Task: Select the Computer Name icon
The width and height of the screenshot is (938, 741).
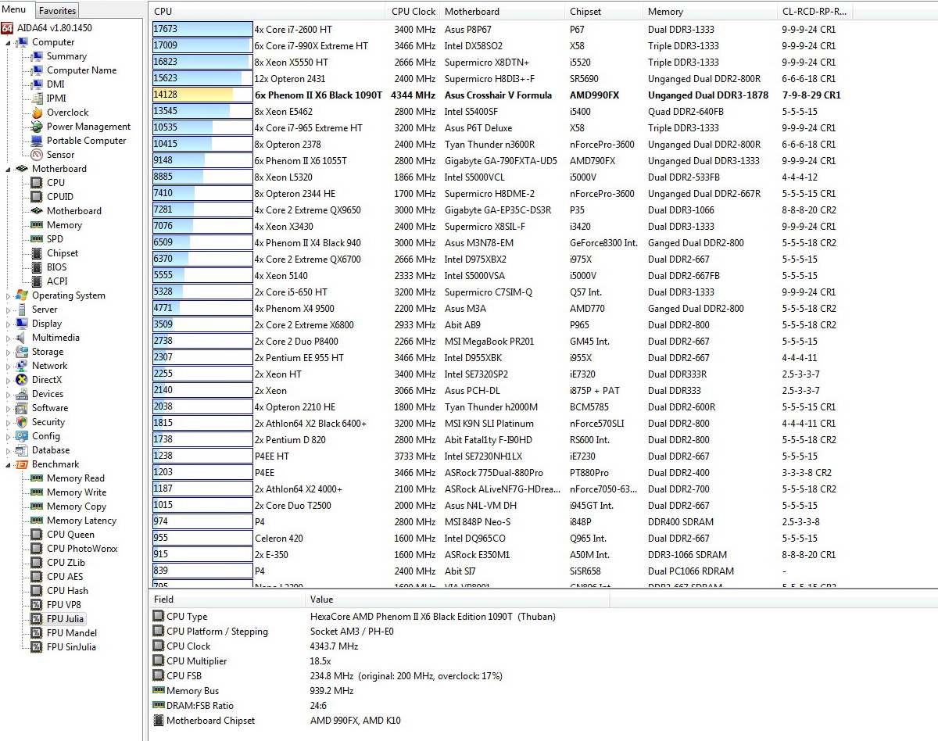Action: (37, 70)
